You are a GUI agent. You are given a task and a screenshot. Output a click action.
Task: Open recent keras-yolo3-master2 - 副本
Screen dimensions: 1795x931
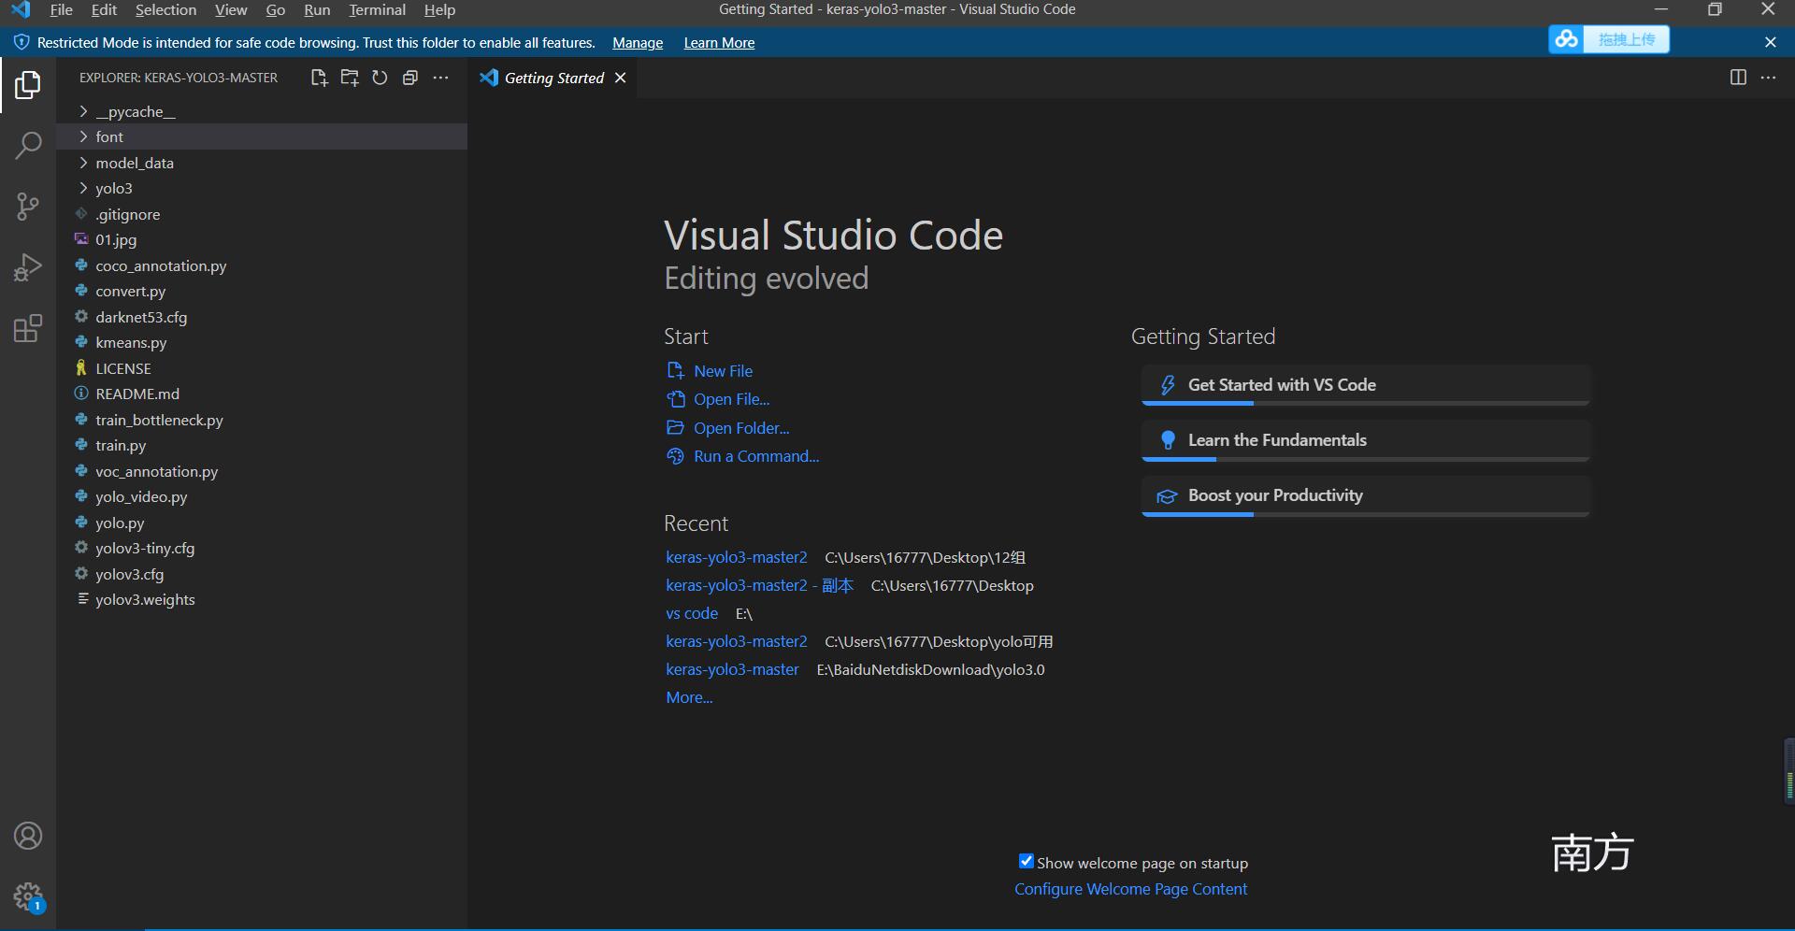[759, 585]
